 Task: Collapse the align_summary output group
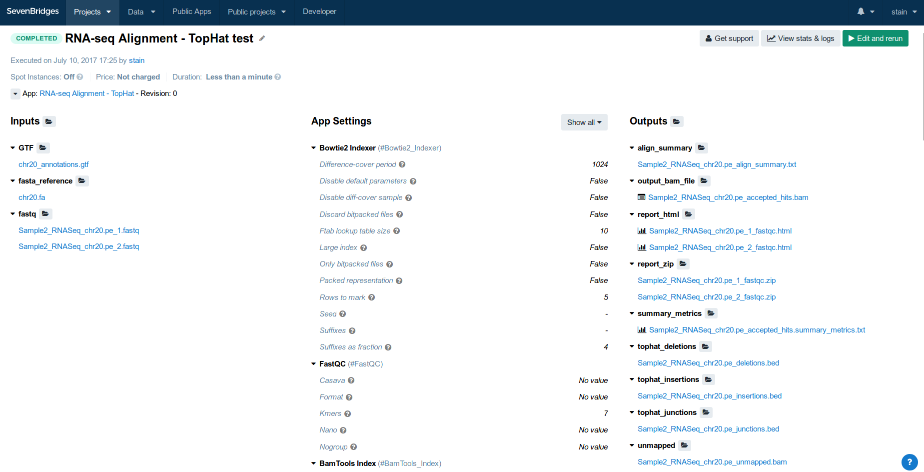[632, 148]
